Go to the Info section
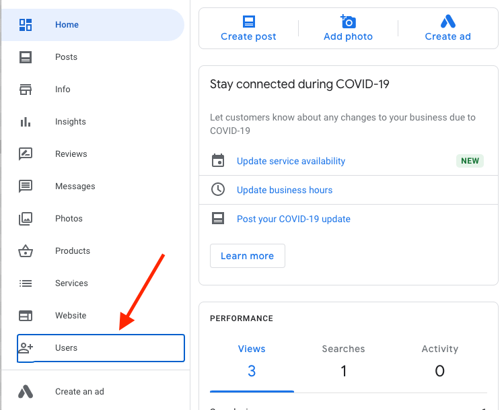Viewport: 504px width, 410px height. click(93, 90)
